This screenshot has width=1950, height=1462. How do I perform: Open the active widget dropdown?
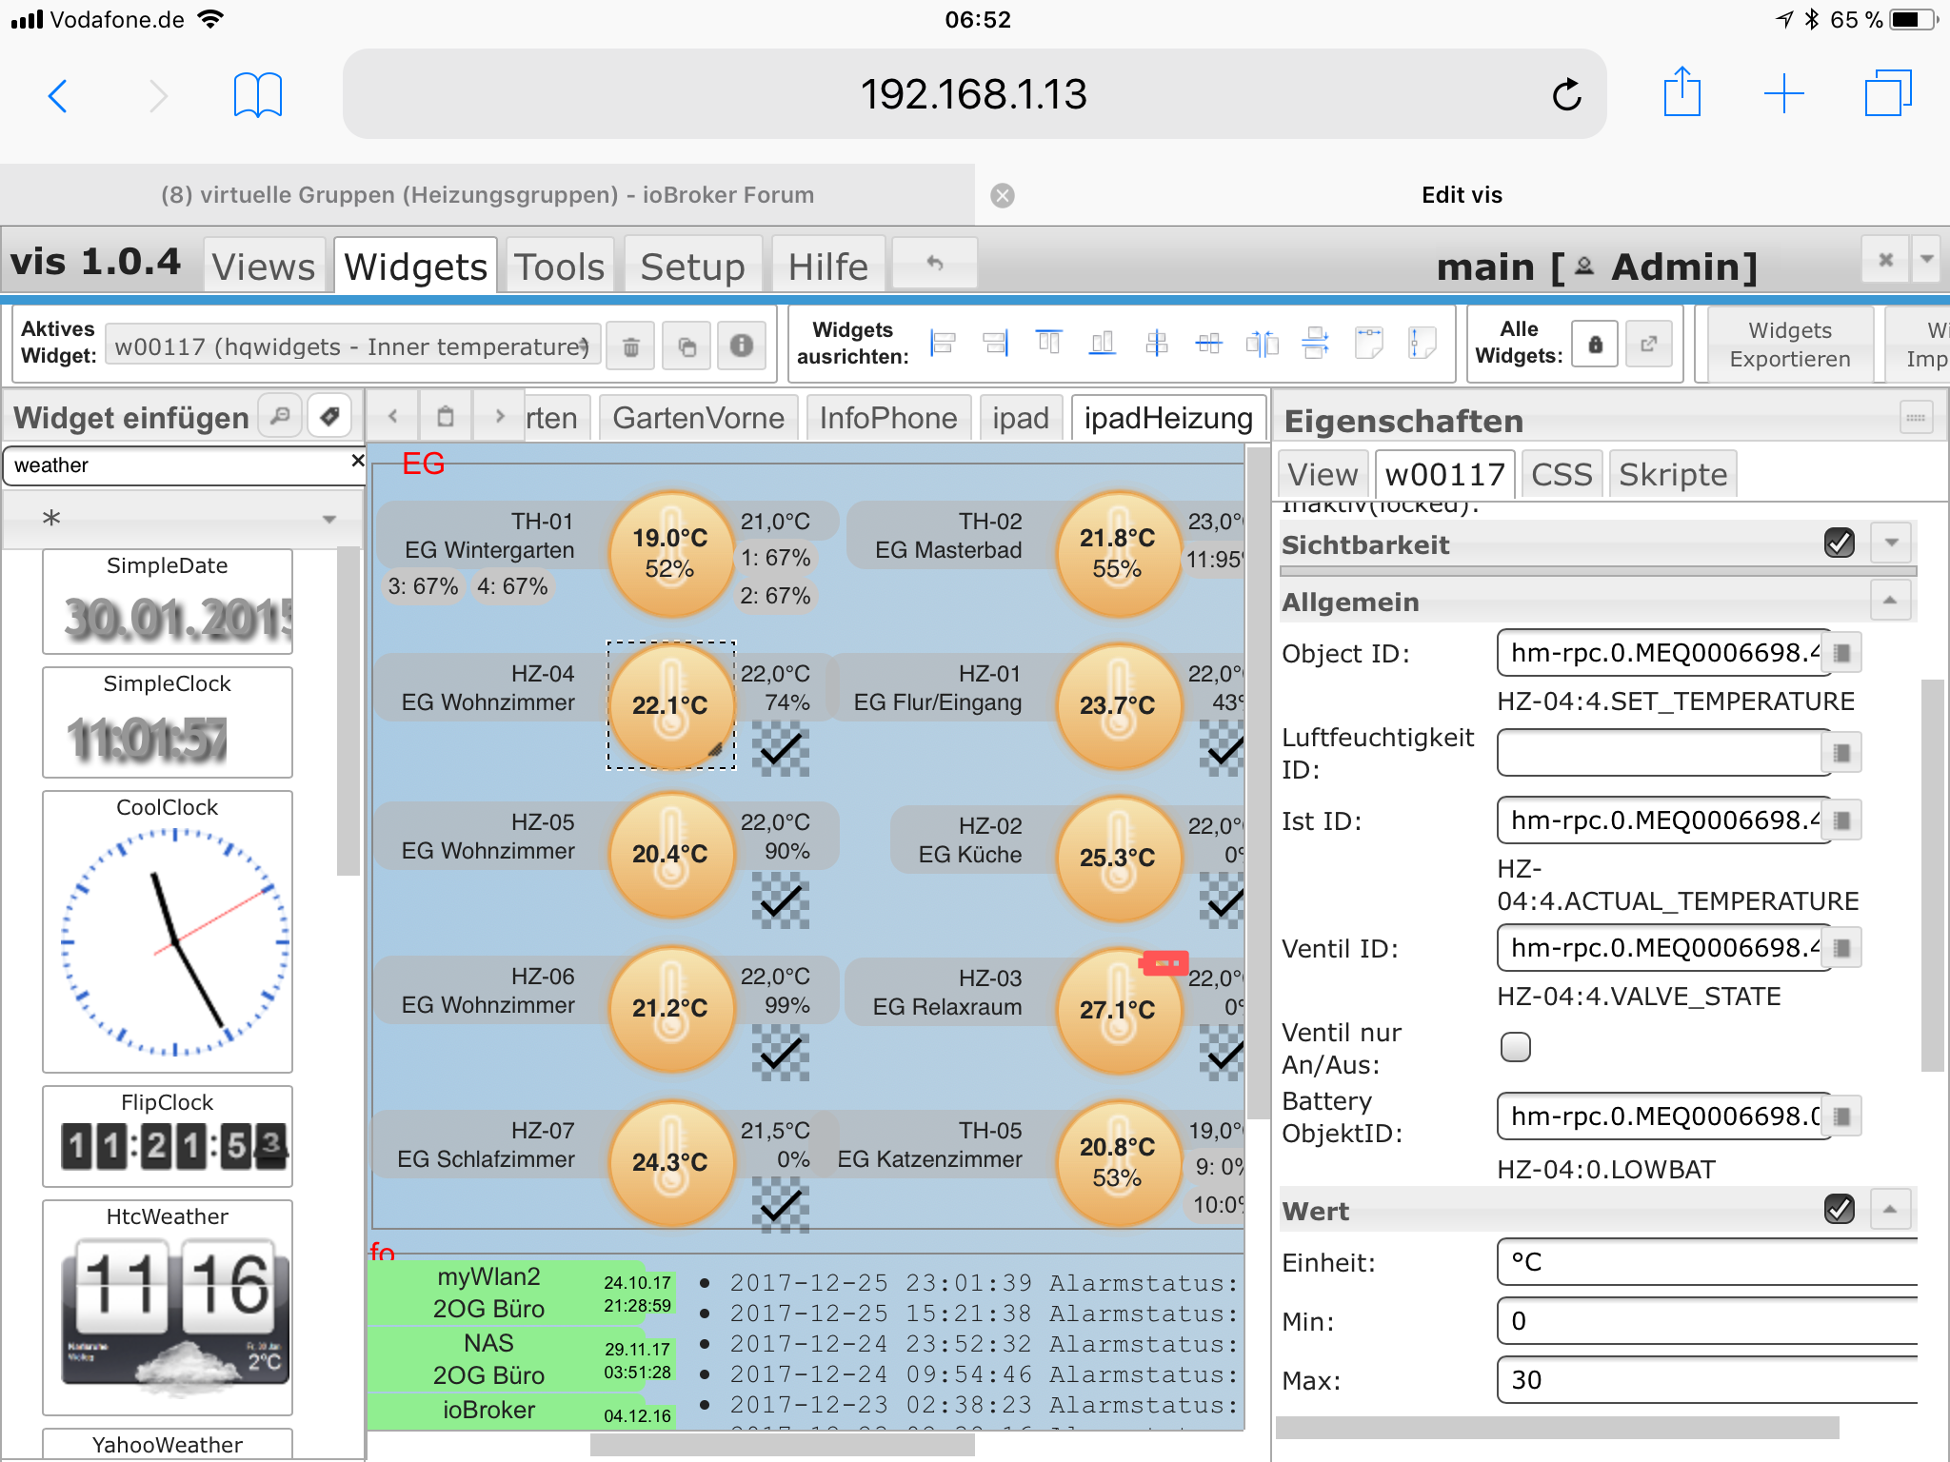353,346
